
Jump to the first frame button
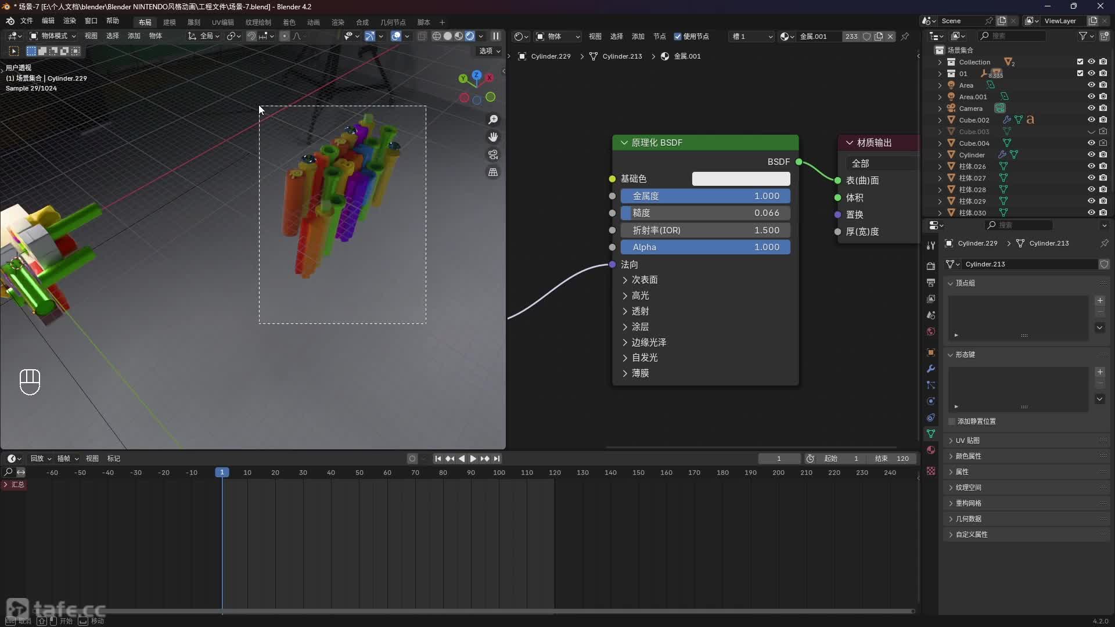438,459
